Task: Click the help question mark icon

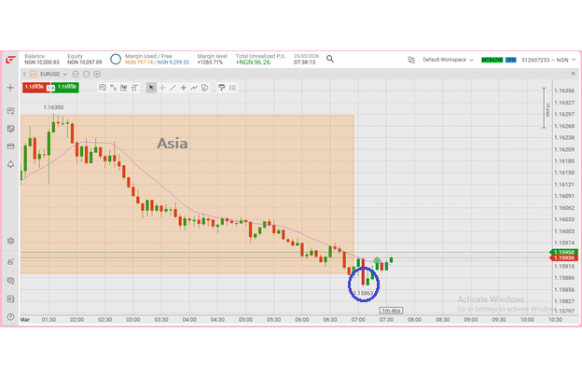Action: coord(10,316)
